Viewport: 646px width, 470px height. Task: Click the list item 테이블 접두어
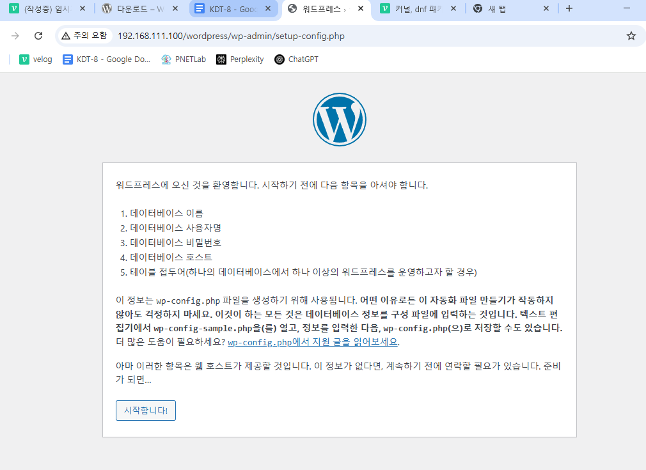304,272
